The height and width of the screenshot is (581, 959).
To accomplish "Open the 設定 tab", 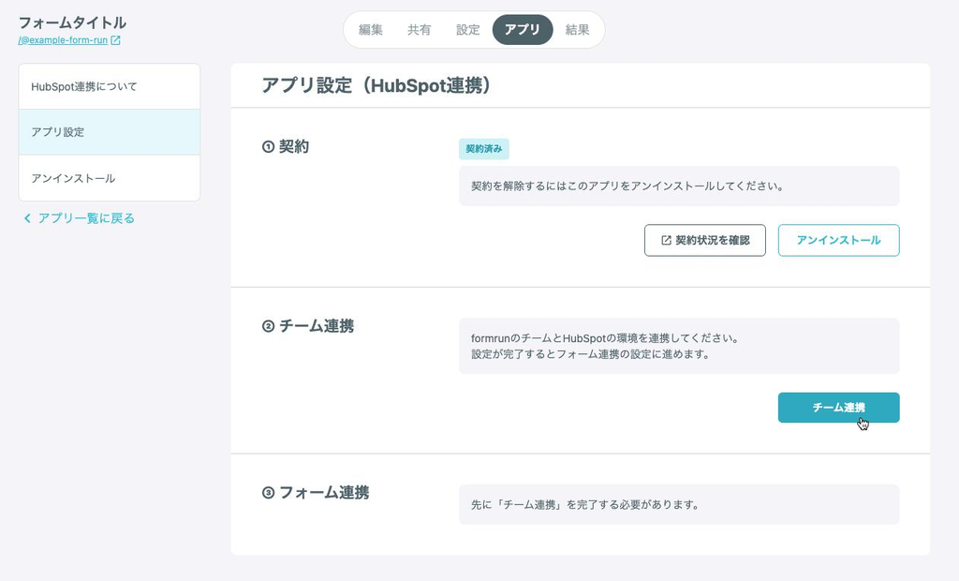I will tap(468, 29).
